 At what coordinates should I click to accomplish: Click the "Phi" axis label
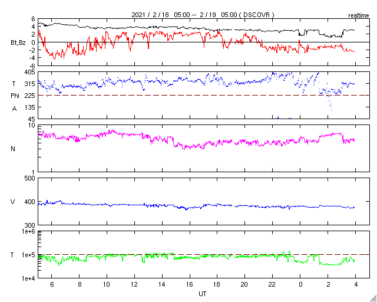tap(15, 96)
